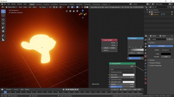Open the Modifiers properties tab
The width and height of the screenshot is (174, 97).
(145, 63)
